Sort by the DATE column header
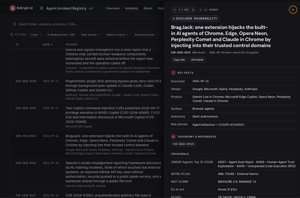The width and height of the screenshot is (300, 198). [x=48, y=44]
